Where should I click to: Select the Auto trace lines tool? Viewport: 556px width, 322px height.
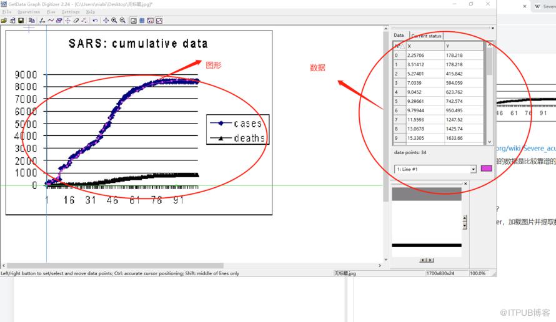(51, 21)
